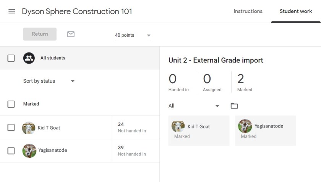Click Yagisanatode avatar in student list
The height and width of the screenshot is (182, 321).
[x=29, y=151]
